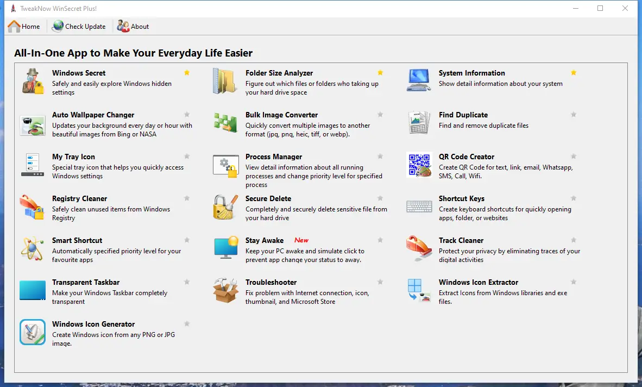Favorite Windows Icon Extractor with its star
The height and width of the screenshot is (387, 642).
point(574,282)
